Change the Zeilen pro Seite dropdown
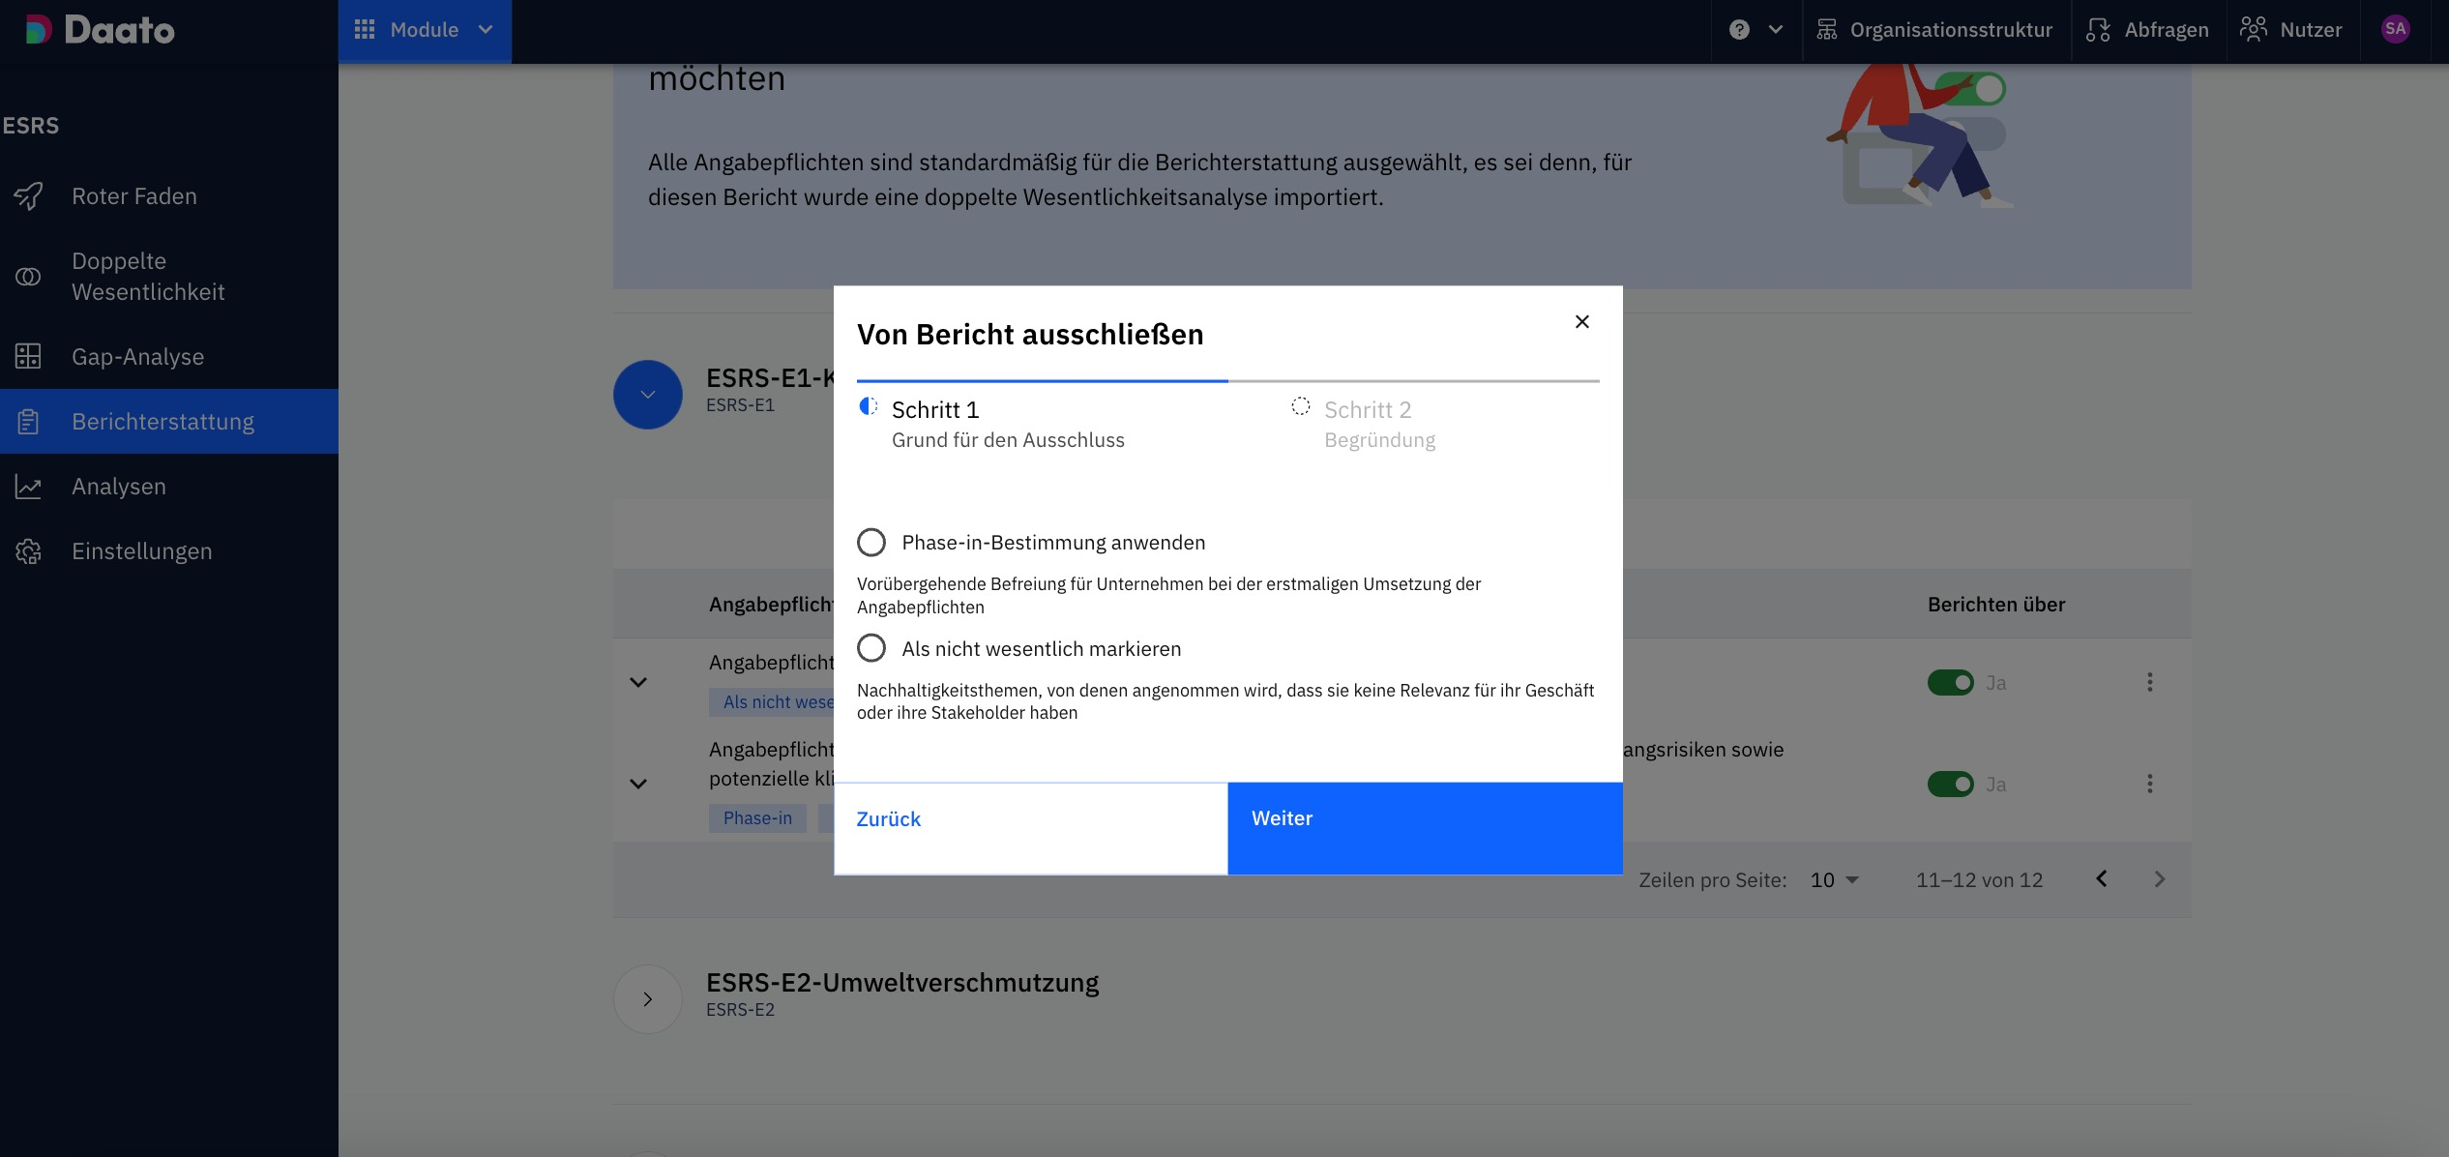The width and height of the screenshot is (2449, 1157). (1834, 880)
